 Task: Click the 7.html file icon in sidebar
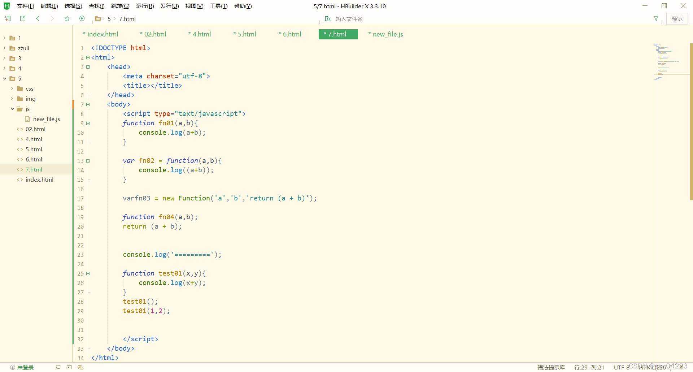coord(20,169)
